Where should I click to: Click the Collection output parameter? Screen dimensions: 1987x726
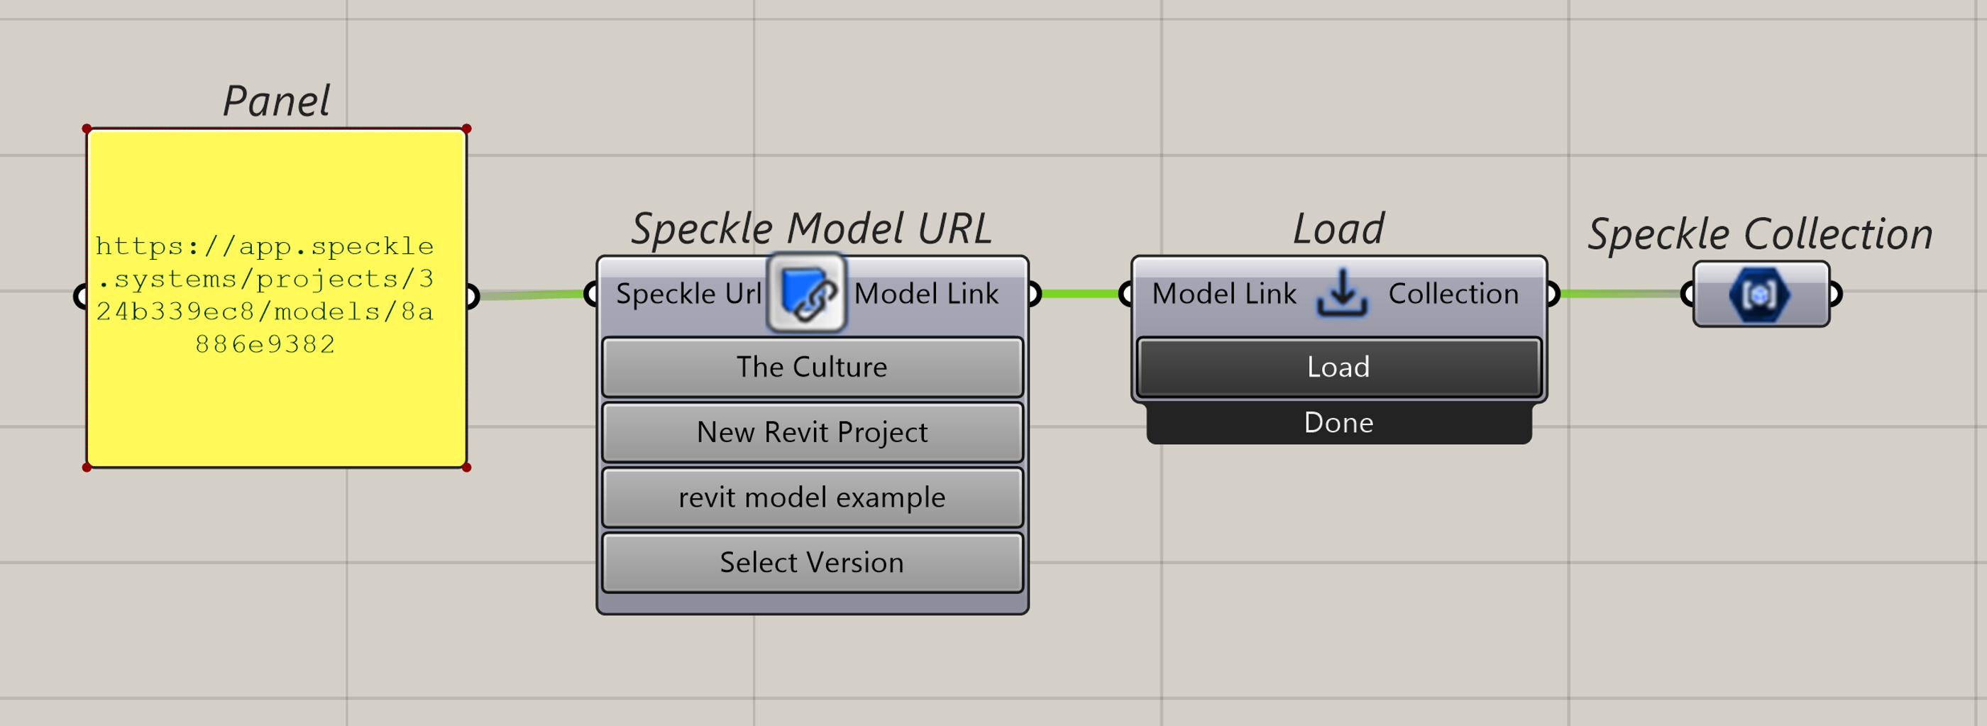pyautogui.click(x=1453, y=294)
